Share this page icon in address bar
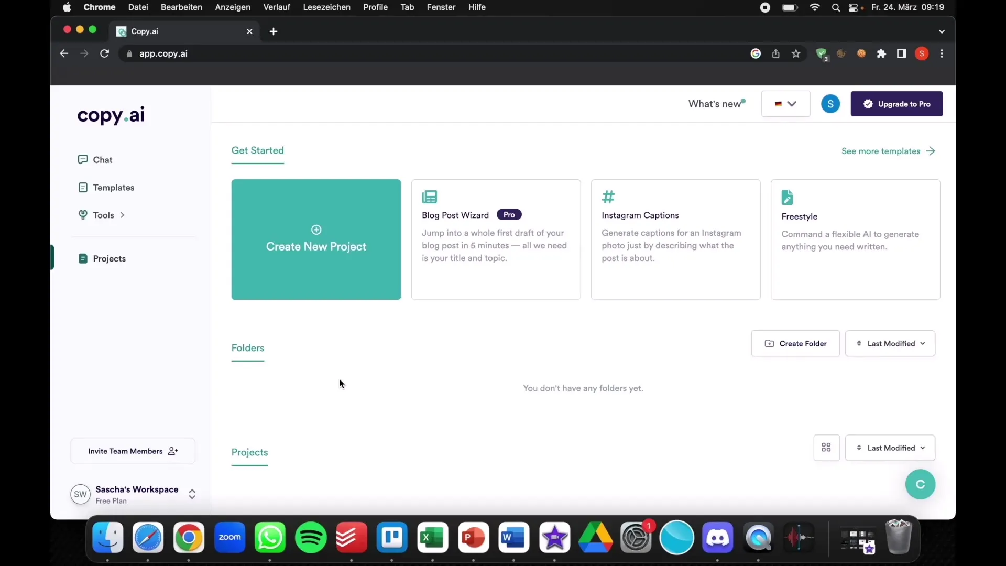The image size is (1006, 566). 775,53
